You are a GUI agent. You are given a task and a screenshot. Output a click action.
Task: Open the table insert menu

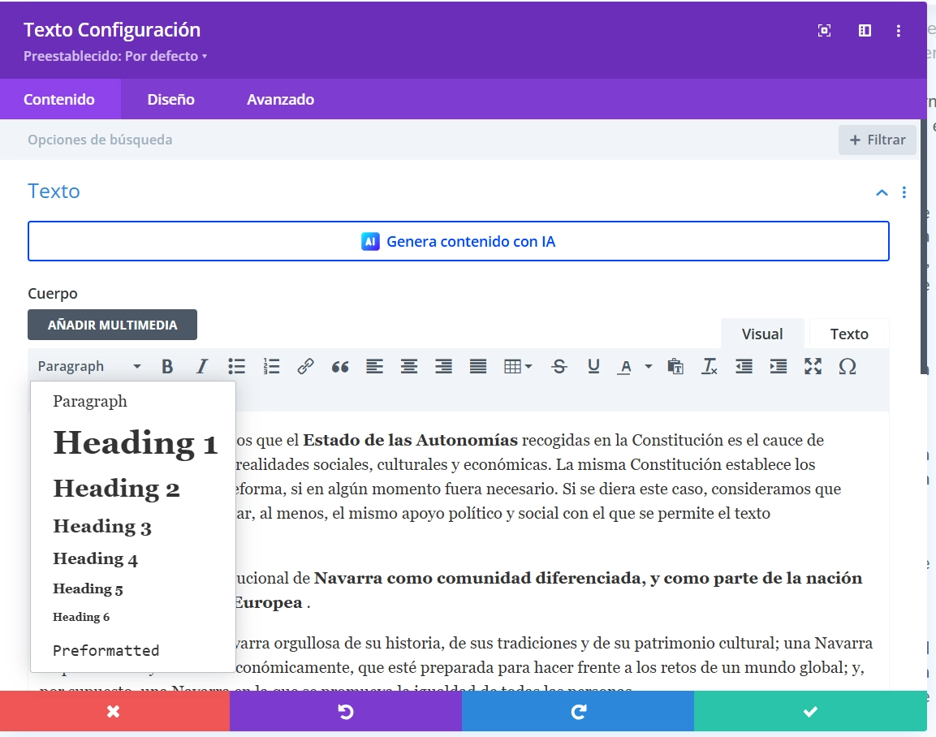[518, 366]
